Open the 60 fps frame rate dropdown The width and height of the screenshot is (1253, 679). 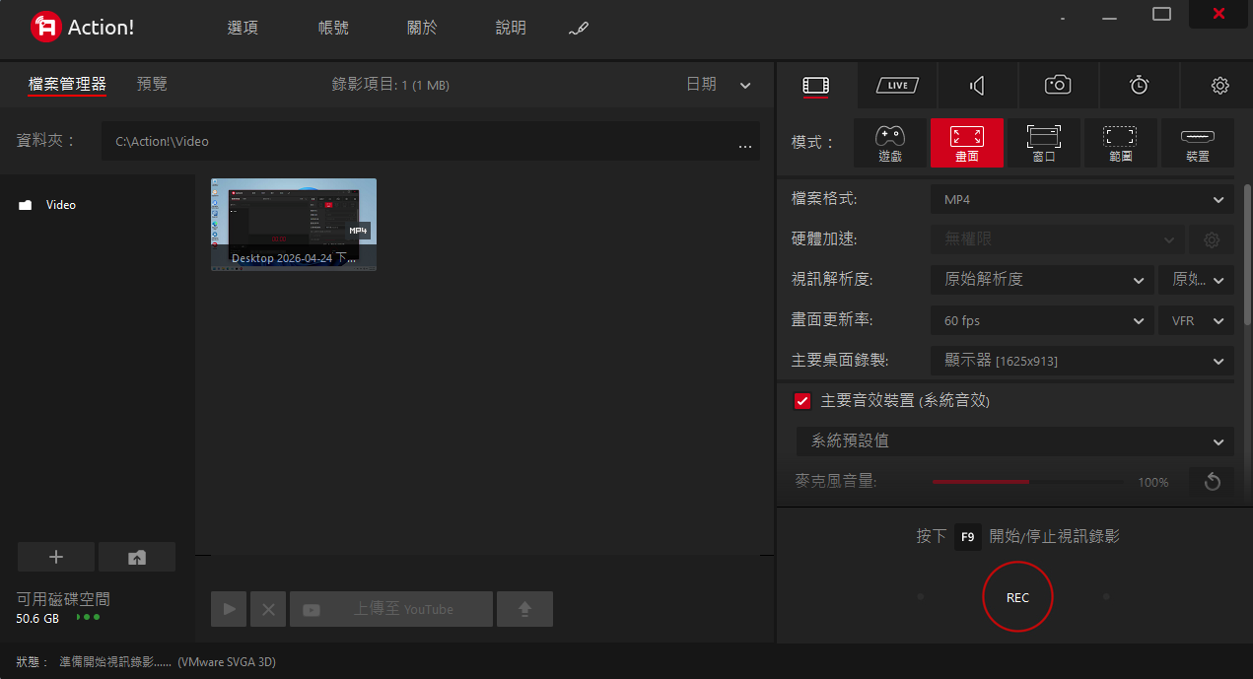1041,320
